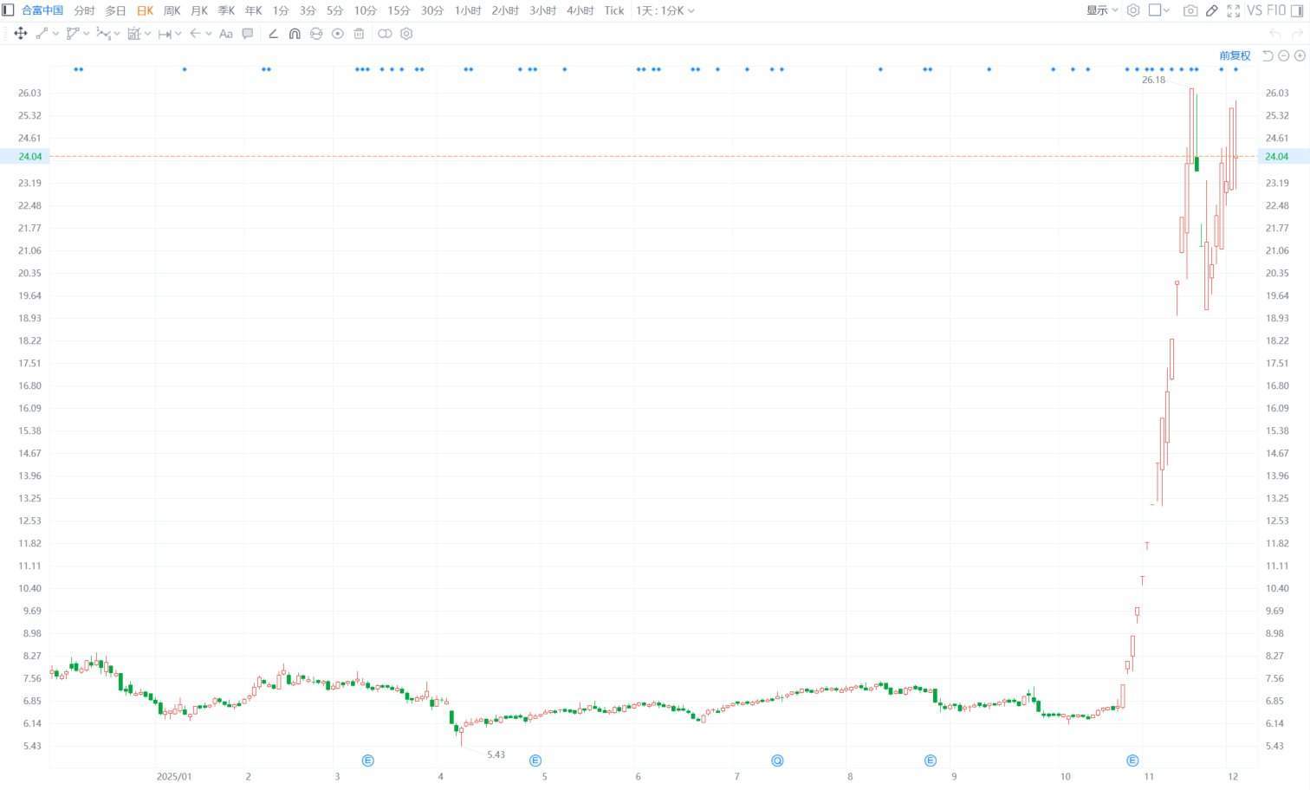
Task: Expand the line drawing tool options
Action: pos(55,34)
